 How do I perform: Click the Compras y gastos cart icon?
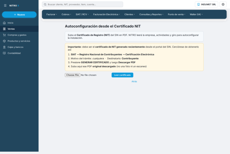click(4, 35)
